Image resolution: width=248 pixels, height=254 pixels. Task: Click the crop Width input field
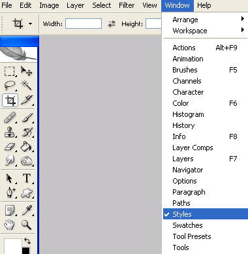click(84, 24)
